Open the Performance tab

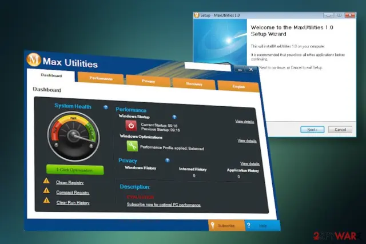click(x=101, y=78)
